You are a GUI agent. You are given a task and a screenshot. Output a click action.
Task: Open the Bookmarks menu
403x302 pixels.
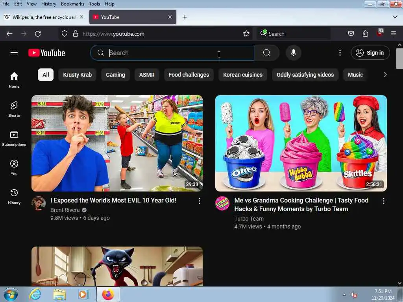click(72, 4)
